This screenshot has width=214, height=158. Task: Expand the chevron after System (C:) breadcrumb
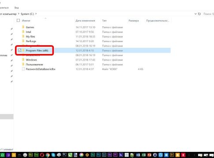pos(36,14)
